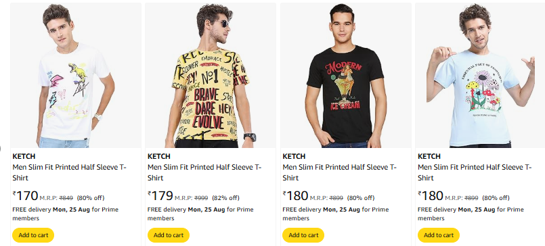Click the ₹170 price of the white T-shirt
Image resolution: width=545 pixels, height=246 pixels.
25,196
